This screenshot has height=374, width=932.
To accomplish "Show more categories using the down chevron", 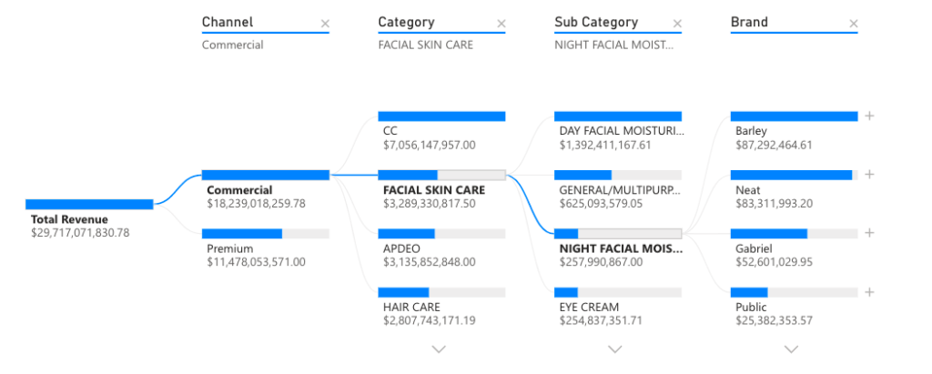I will pos(439,349).
